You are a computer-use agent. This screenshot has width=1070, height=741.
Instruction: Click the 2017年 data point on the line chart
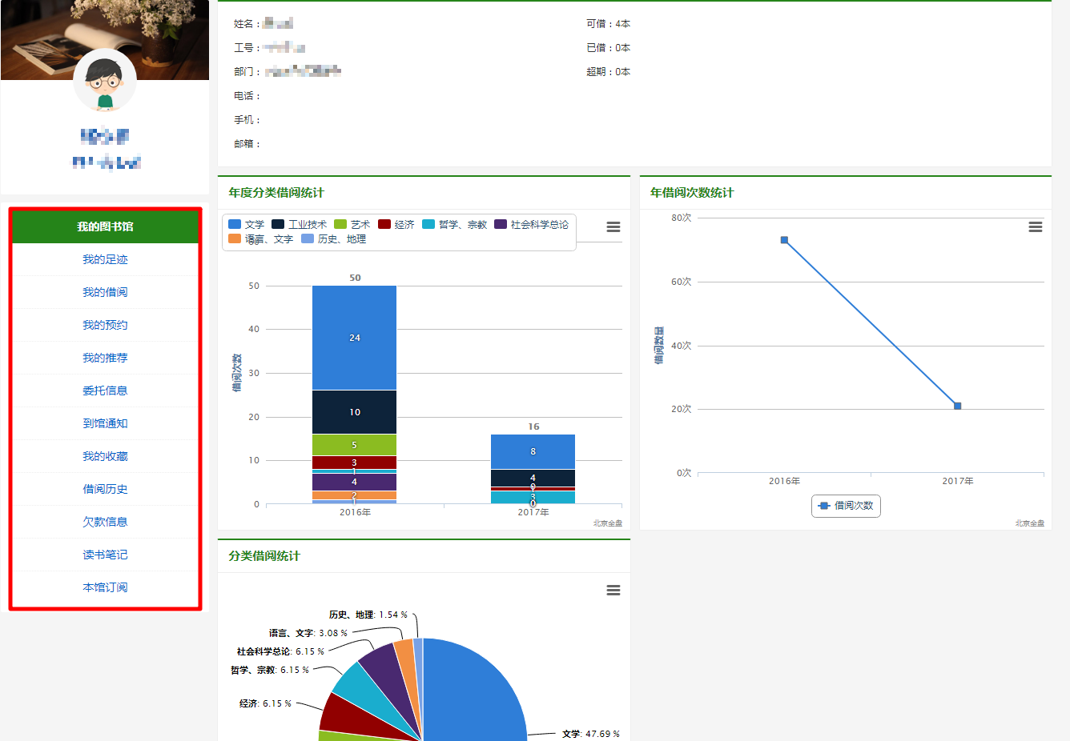tap(957, 406)
